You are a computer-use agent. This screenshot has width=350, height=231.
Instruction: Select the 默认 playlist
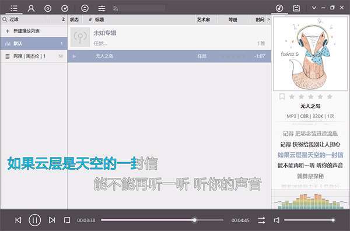point(34,44)
